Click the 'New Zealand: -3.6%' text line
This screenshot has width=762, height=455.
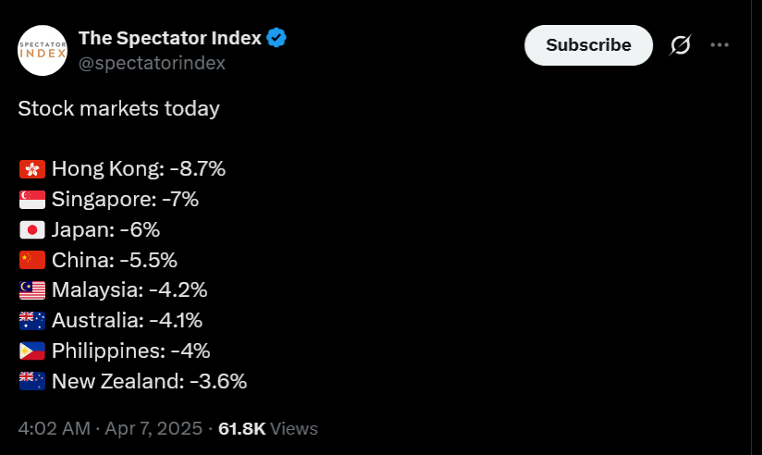[149, 381]
